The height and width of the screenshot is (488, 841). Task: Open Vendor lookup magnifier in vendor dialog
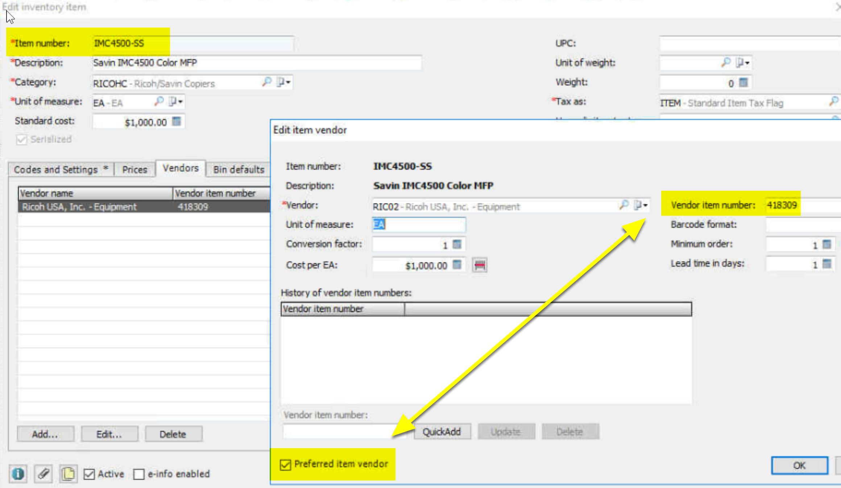[624, 205]
